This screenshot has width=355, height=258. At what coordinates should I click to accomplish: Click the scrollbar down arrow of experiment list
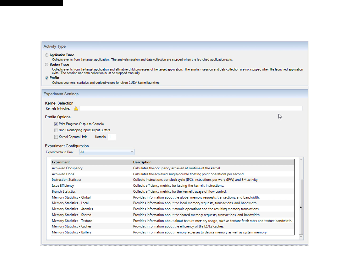[x=301, y=237]
